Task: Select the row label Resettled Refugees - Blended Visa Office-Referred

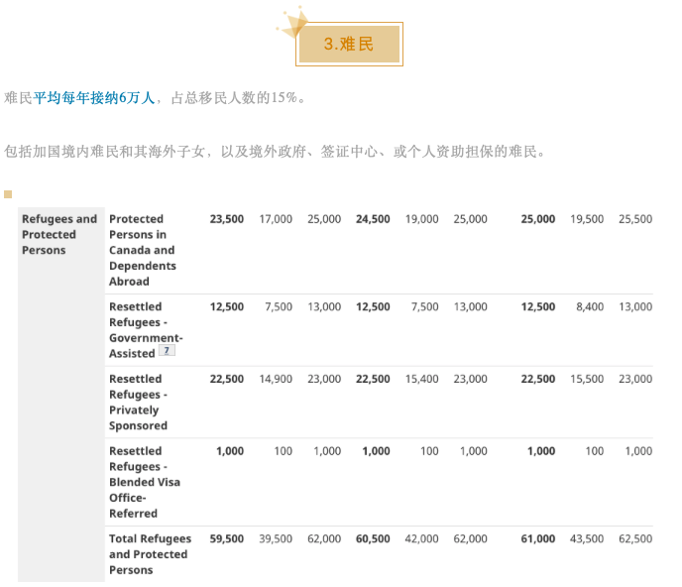Action: pyautogui.click(x=145, y=482)
